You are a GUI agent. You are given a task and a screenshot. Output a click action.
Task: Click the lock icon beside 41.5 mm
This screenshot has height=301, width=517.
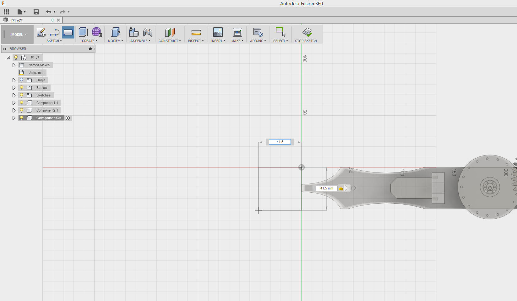pyautogui.click(x=341, y=188)
